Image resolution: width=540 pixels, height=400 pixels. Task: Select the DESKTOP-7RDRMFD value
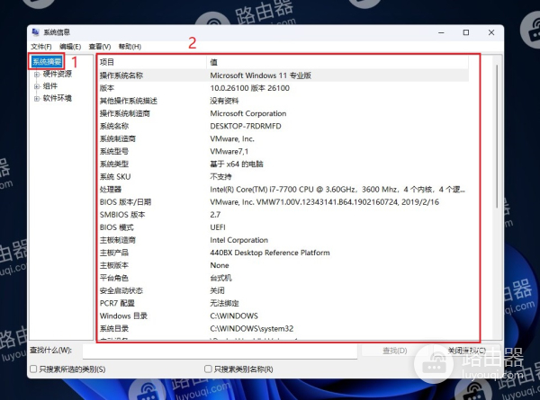(246, 126)
